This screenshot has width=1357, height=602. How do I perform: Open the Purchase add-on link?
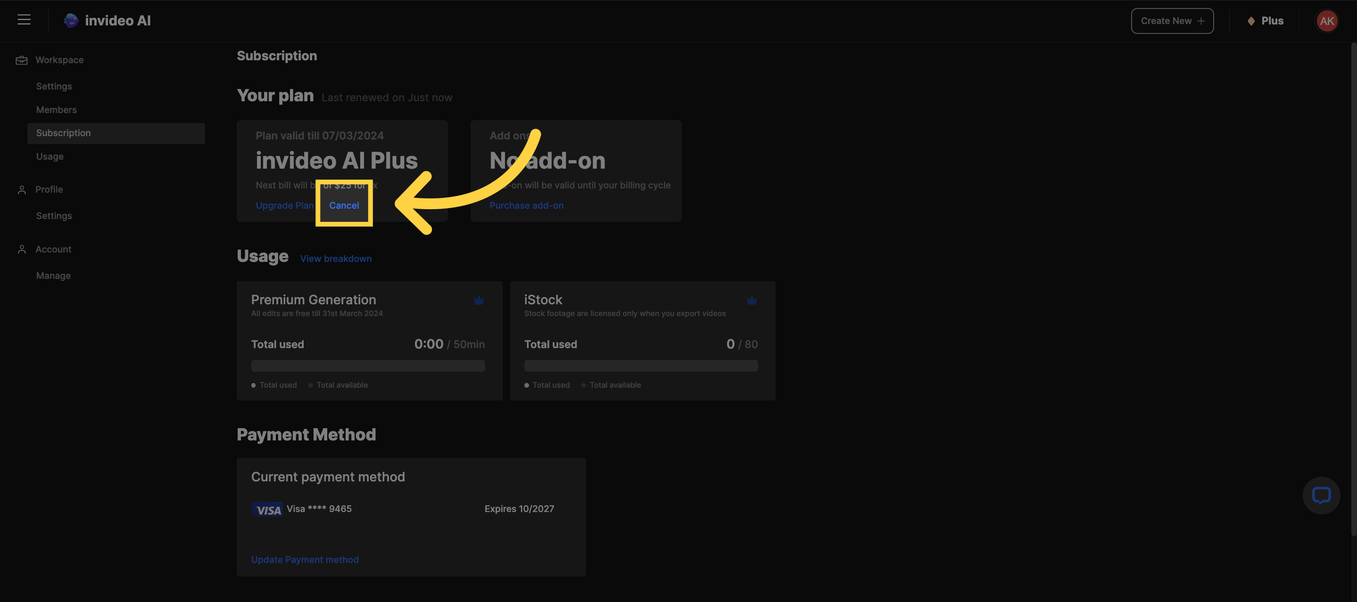(526, 205)
